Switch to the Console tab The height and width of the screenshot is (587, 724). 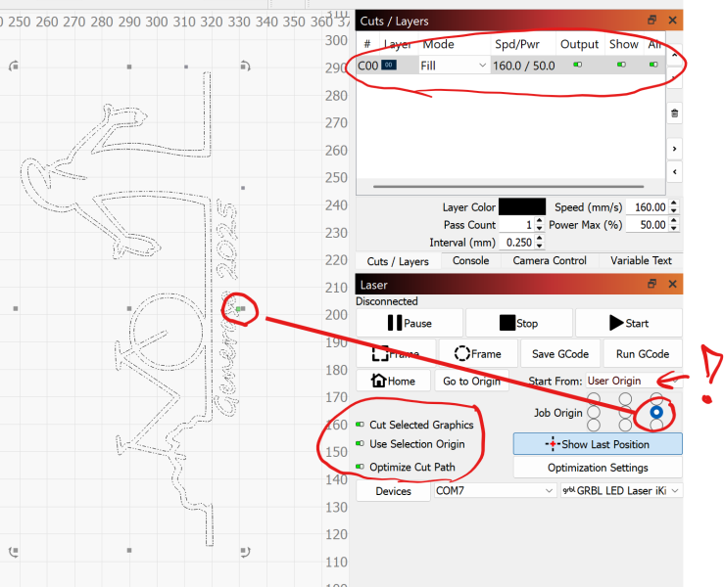[x=470, y=261]
